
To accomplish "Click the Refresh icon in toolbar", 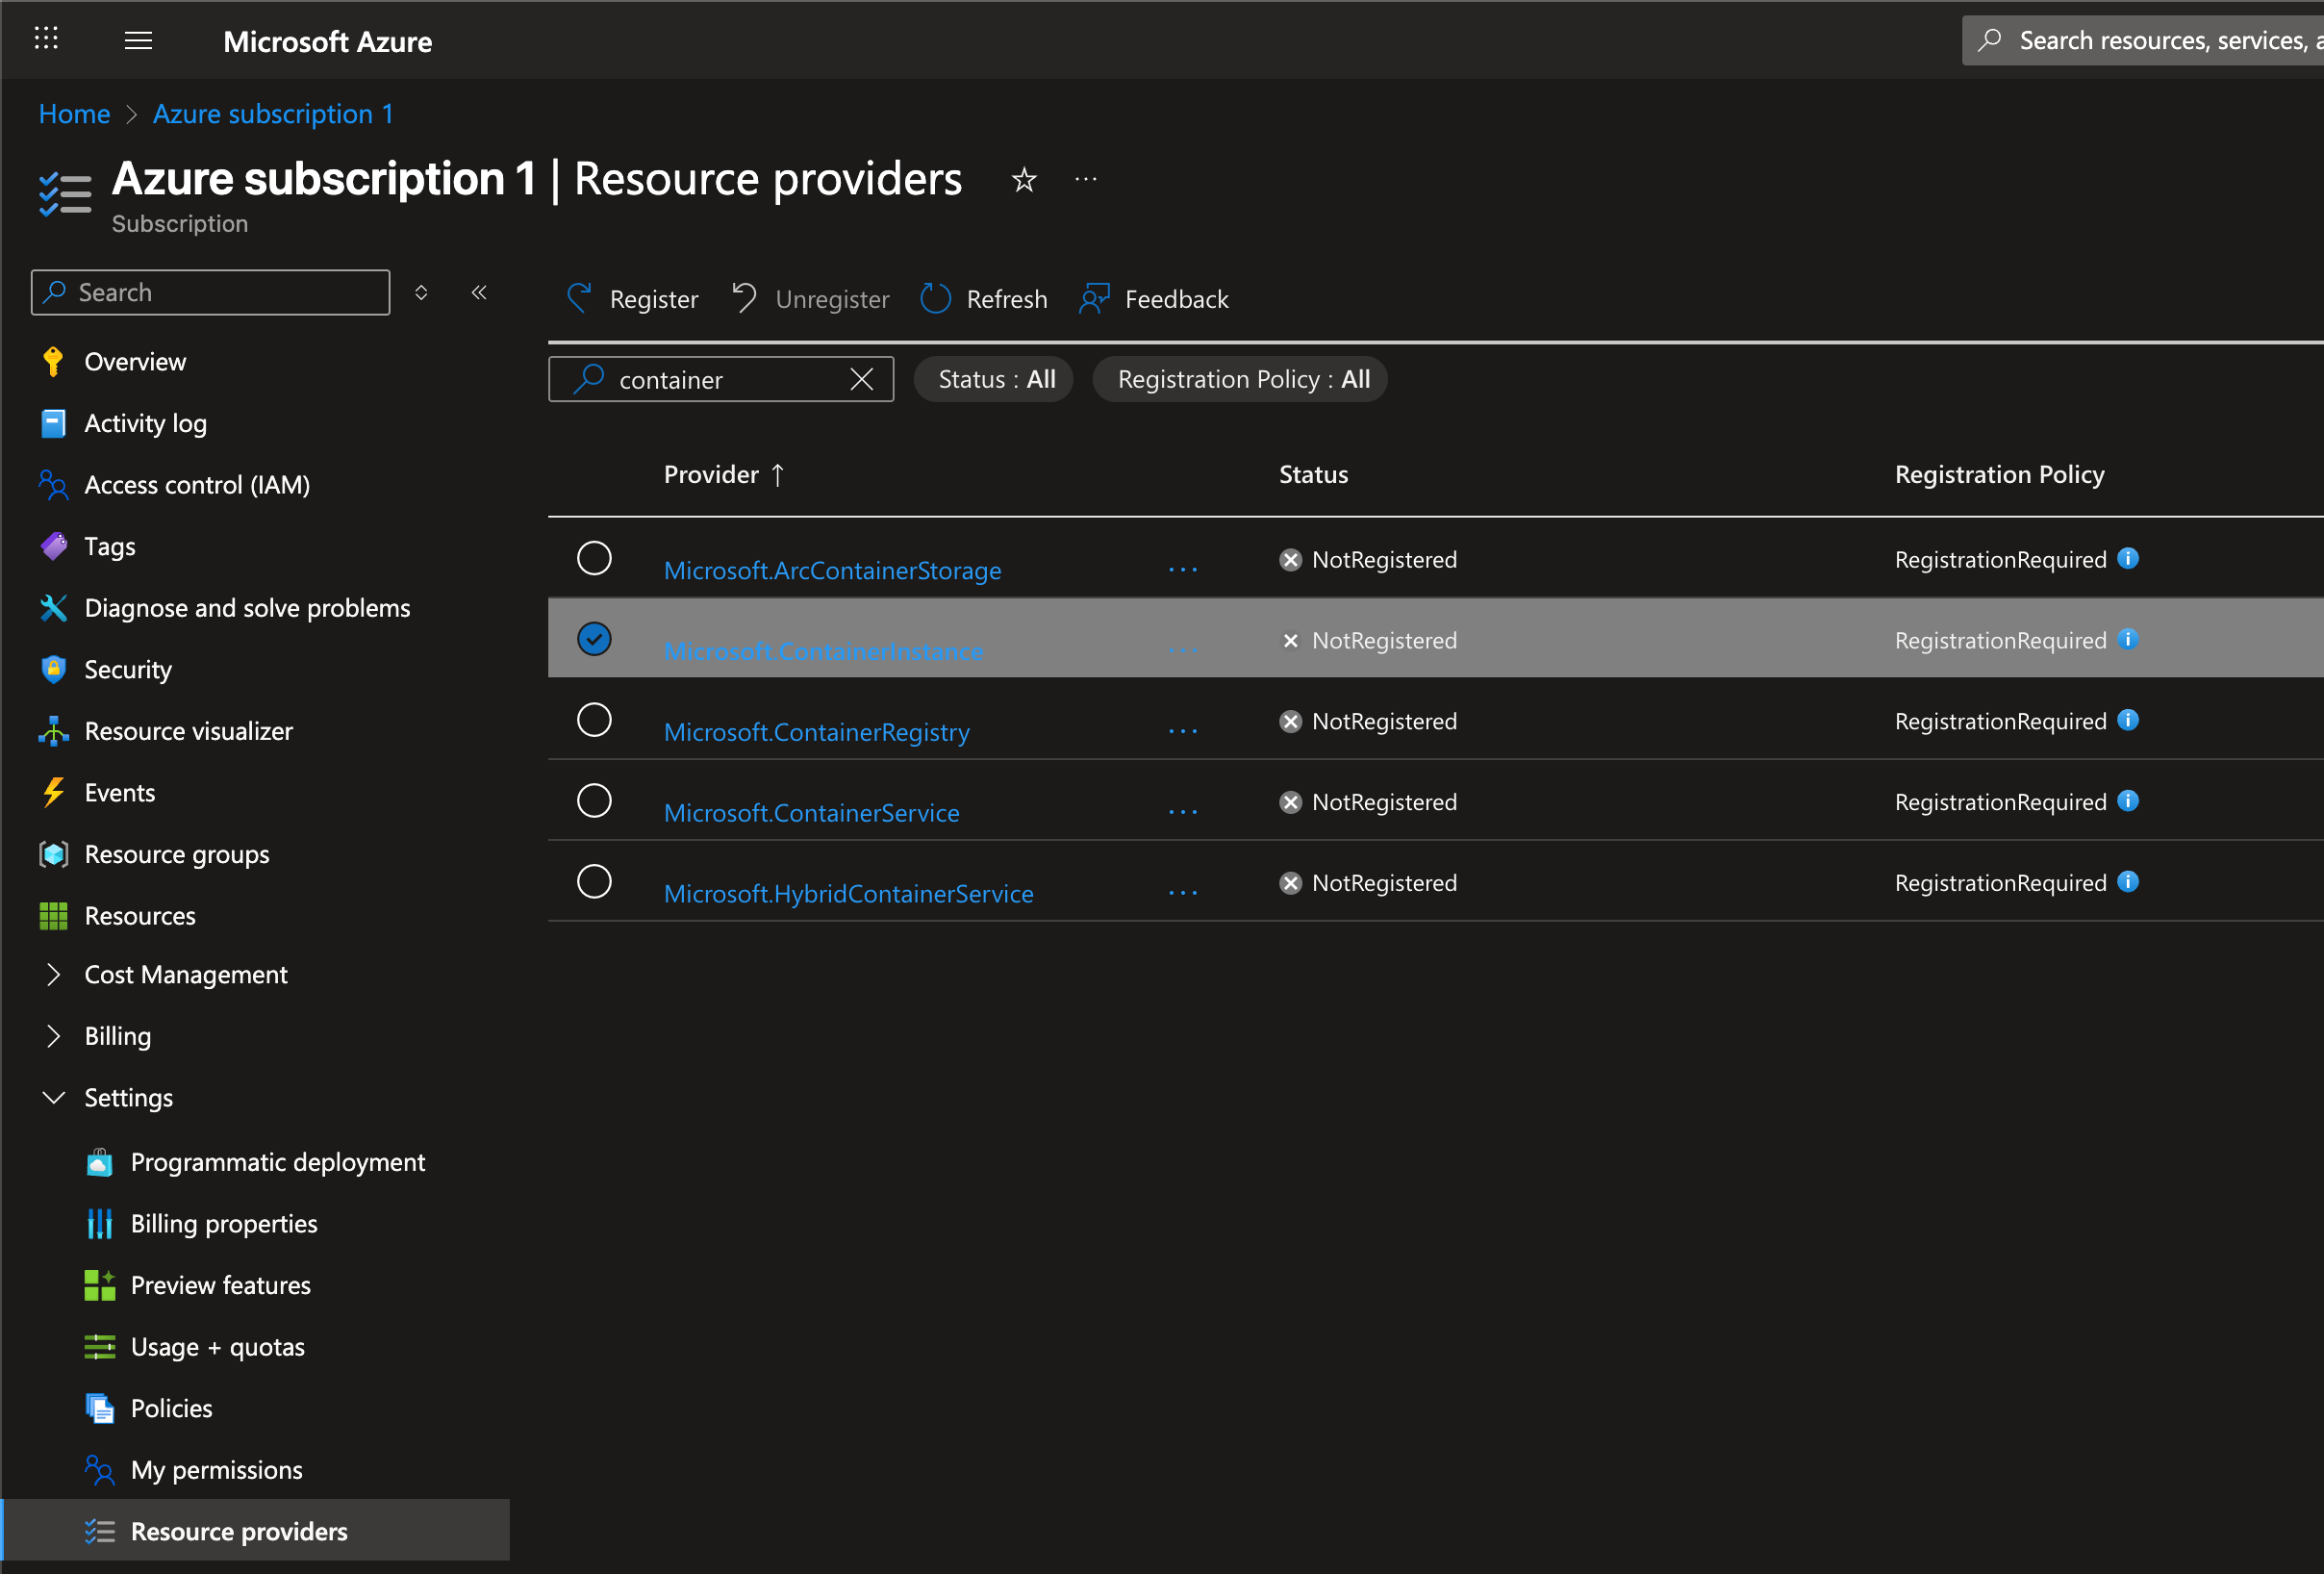I will pos(935,298).
